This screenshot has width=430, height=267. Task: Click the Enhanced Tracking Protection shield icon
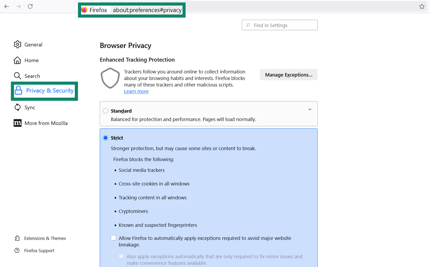[110, 78]
